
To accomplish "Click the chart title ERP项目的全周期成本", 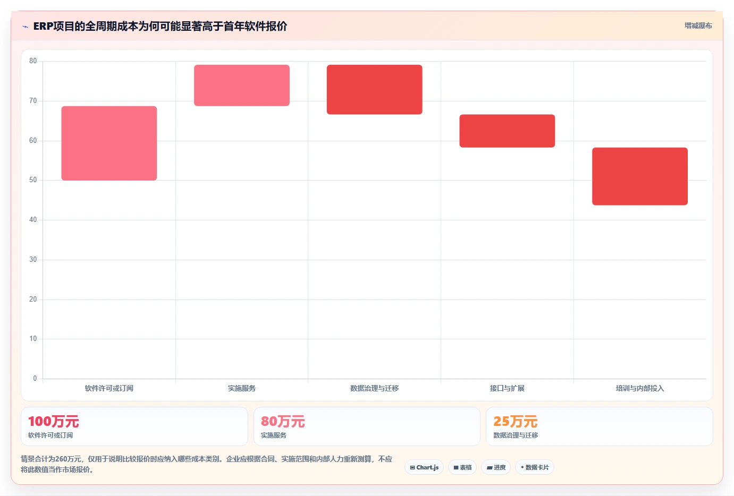I will tap(160, 26).
